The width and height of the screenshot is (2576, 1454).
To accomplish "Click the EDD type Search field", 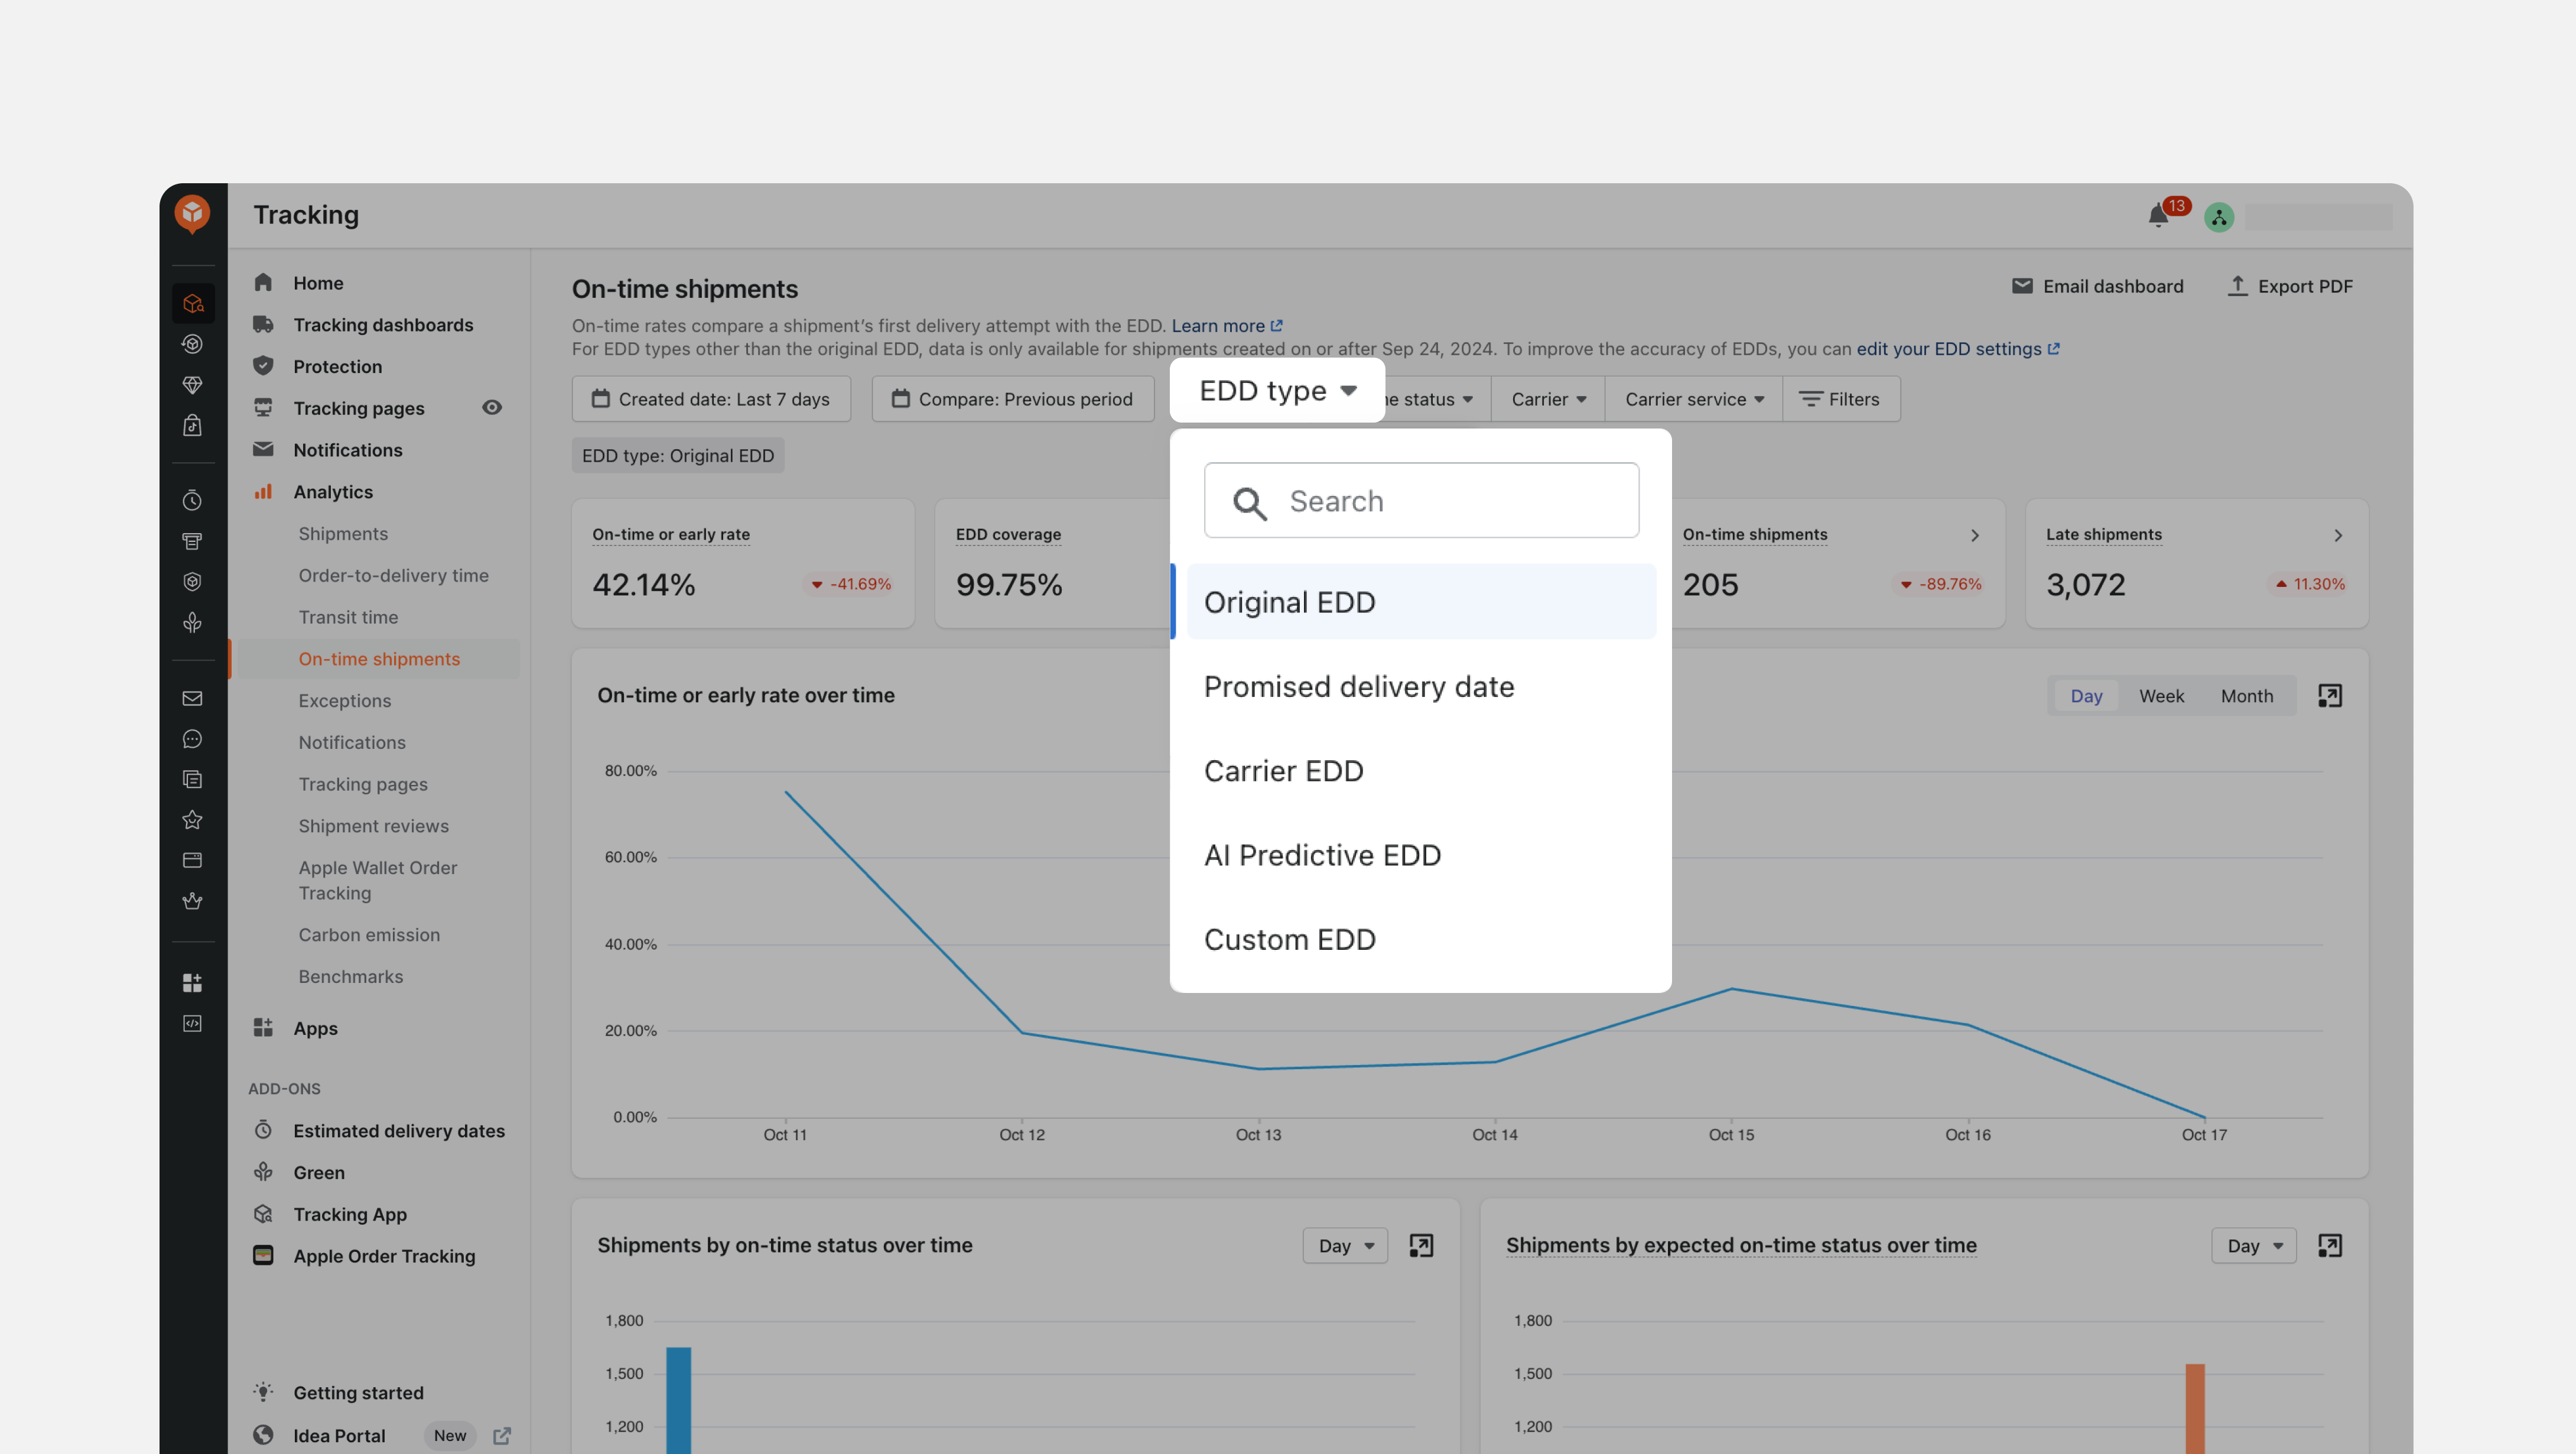I will coord(1421,501).
